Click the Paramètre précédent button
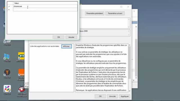The width and height of the screenshot is (180, 101). tap(94, 13)
